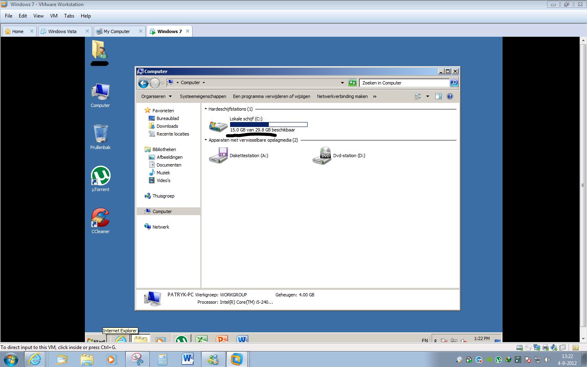Open the Prullenbak recycle bin icon
587x367 pixels.
pos(100,137)
